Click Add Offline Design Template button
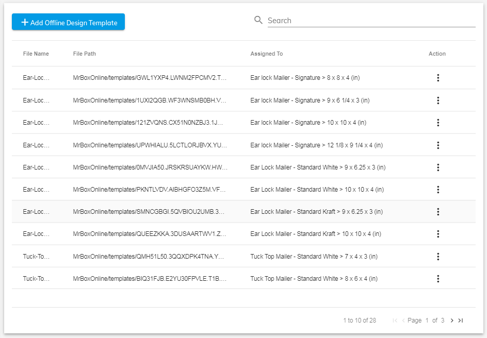487x338 pixels. pos(68,22)
